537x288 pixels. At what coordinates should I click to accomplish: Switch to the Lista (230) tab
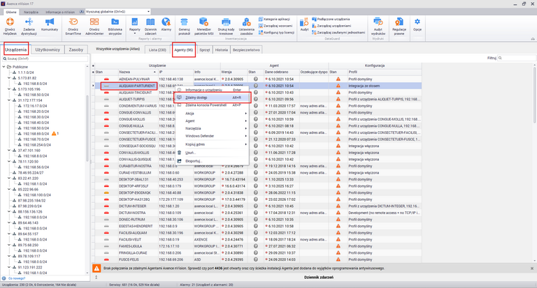tap(157, 50)
